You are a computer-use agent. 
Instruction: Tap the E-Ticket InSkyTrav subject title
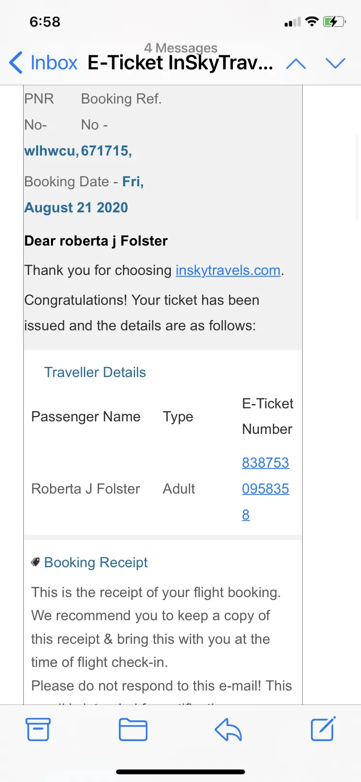pyautogui.click(x=180, y=63)
